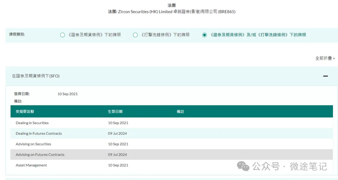
Task: Collapse the SFO section with minus icon
Action: (x=325, y=76)
